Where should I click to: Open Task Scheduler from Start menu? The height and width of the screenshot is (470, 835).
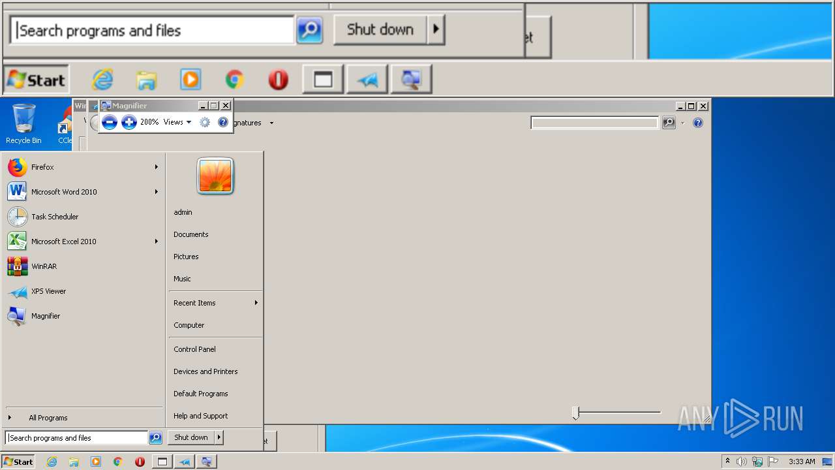click(x=83, y=217)
